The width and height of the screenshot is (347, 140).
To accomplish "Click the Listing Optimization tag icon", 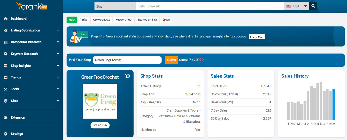I will pos(5,30).
